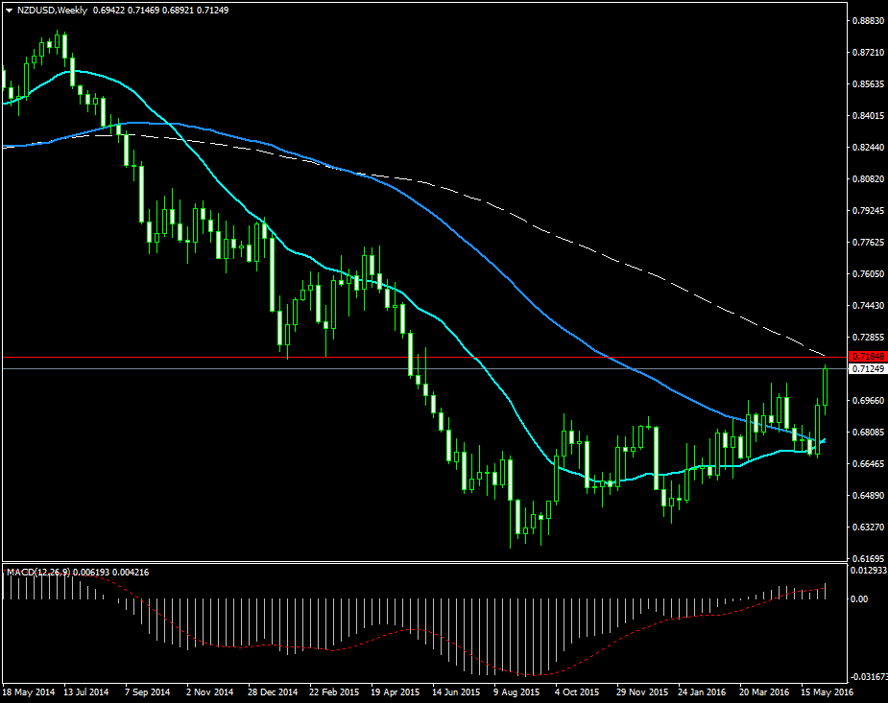Click the 0.74430 price scale label

coord(868,305)
